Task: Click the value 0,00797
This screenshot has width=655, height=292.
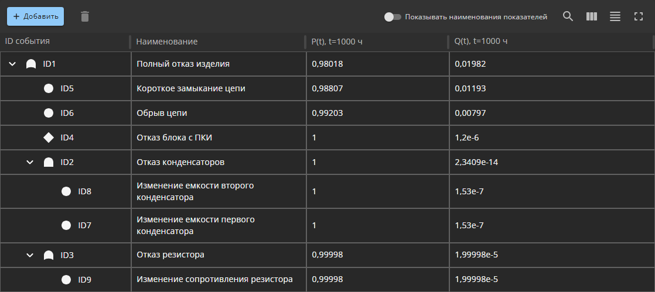Action: [470, 113]
